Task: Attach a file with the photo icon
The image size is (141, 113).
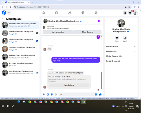Action: 48,94
